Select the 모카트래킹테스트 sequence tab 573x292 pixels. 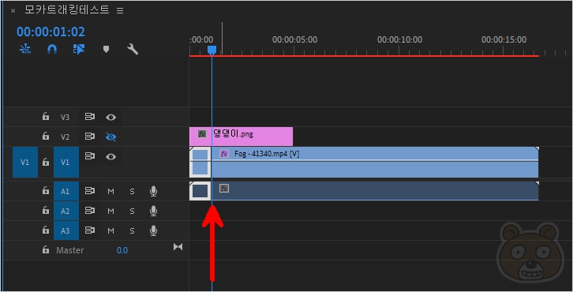point(67,10)
